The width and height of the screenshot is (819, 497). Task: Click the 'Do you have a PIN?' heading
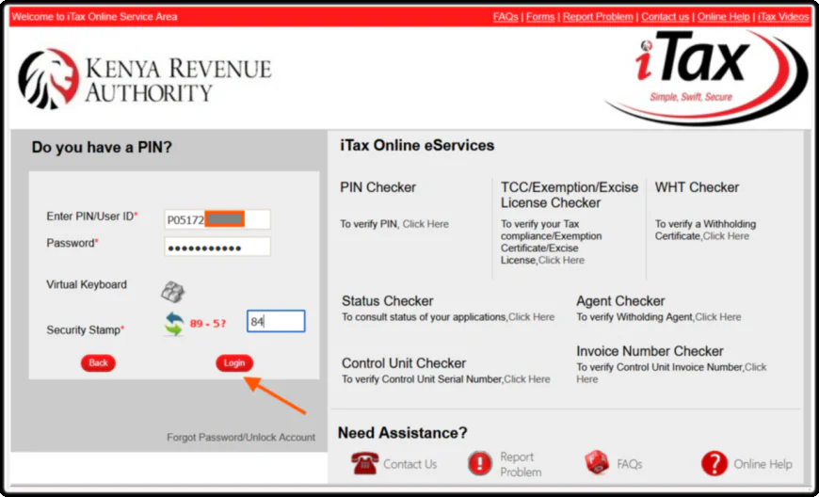(x=102, y=147)
